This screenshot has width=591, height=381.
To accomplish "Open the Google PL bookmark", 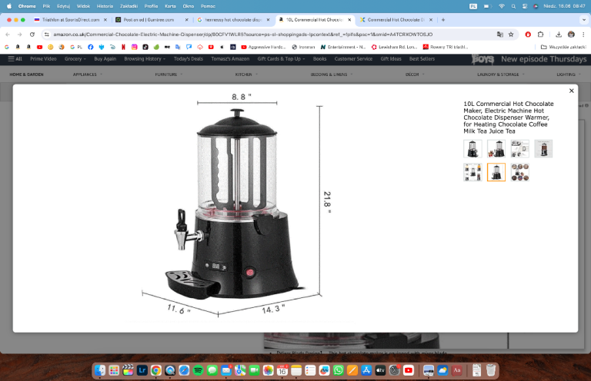I will pyautogui.click(x=76, y=47).
